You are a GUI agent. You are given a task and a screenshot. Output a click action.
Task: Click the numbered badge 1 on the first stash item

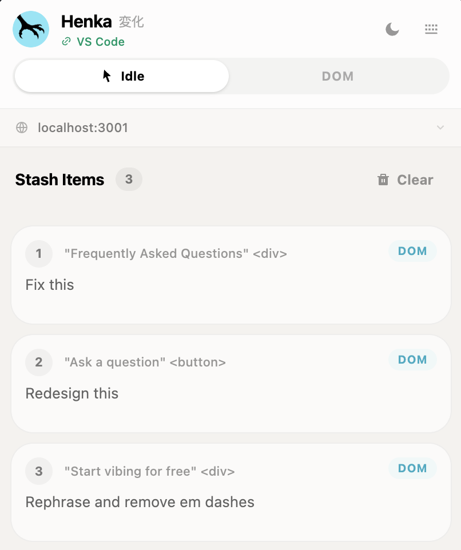pos(38,254)
